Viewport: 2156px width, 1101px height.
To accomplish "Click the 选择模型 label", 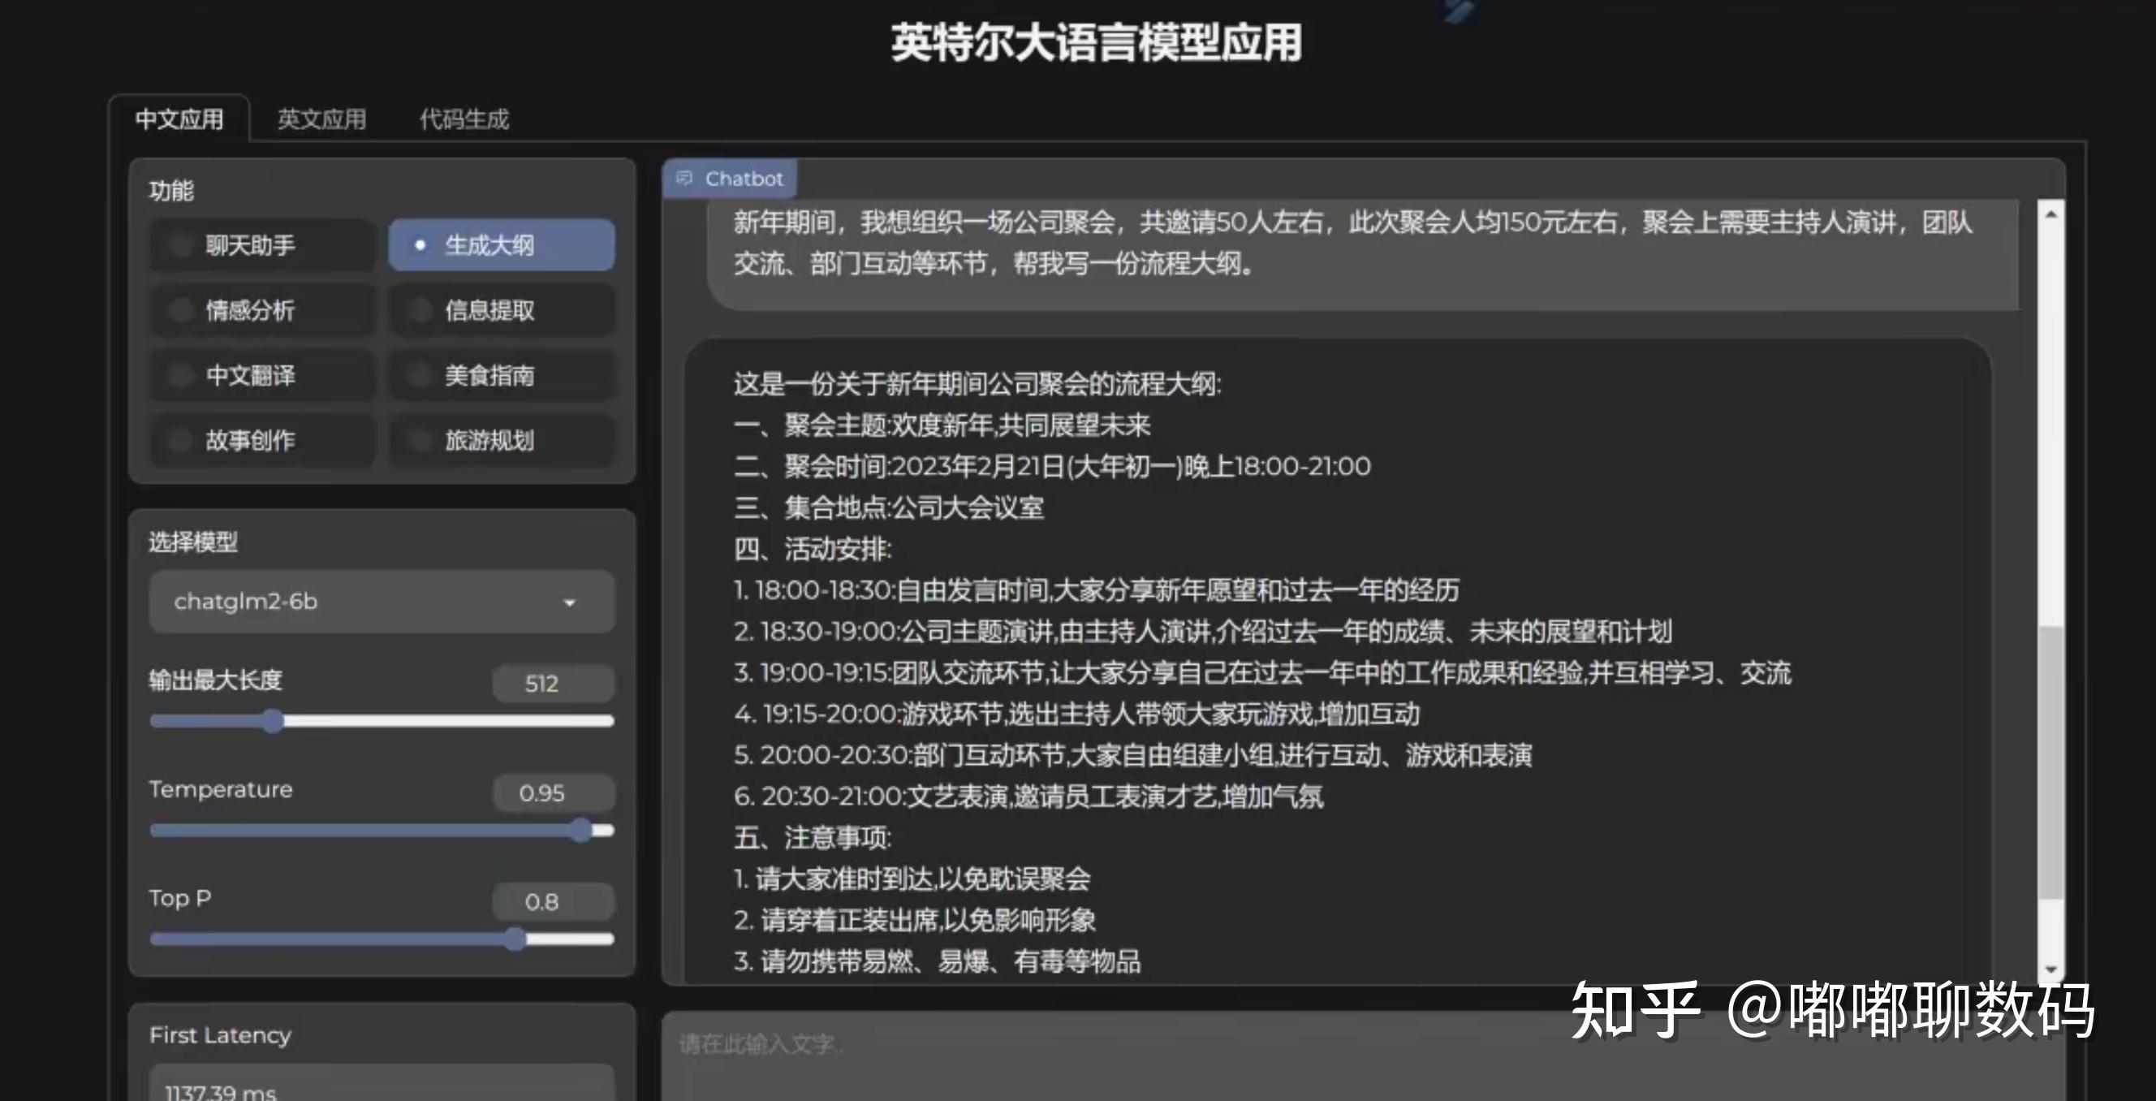I will (193, 542).
